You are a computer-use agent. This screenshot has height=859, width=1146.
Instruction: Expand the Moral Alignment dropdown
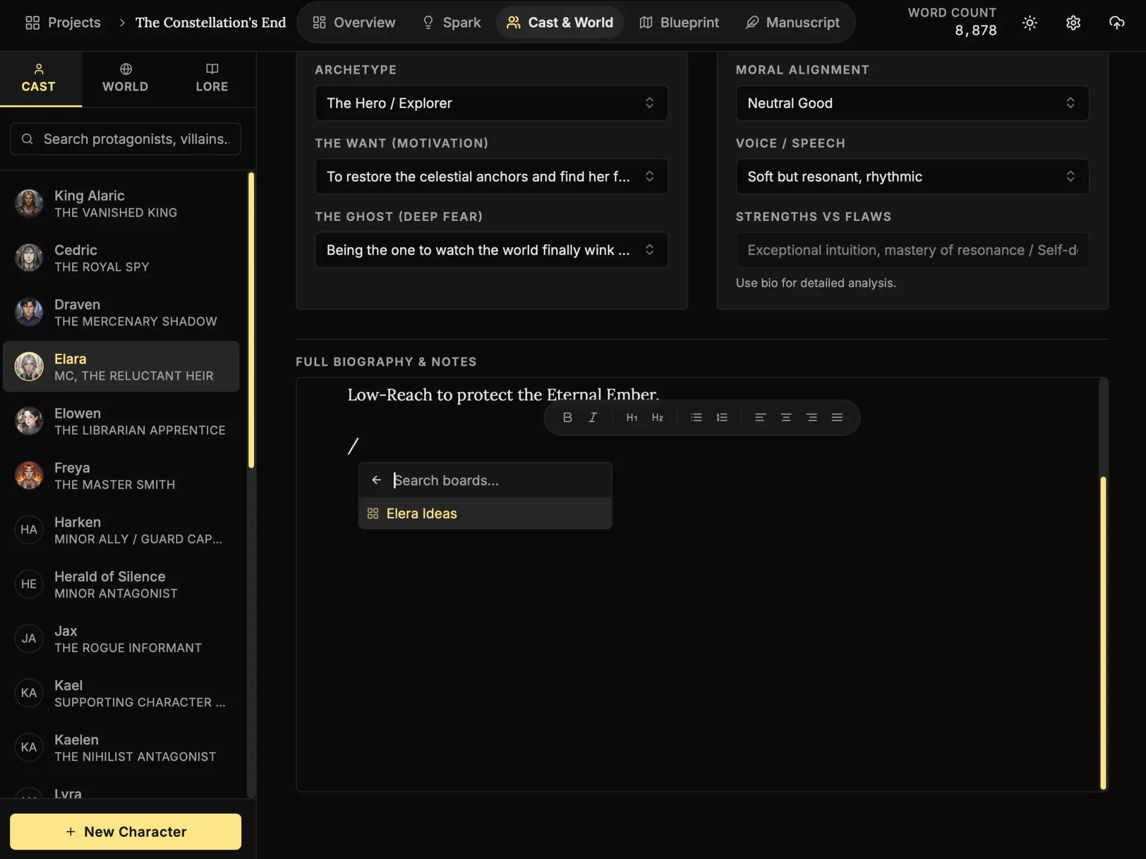pos(912,103)
